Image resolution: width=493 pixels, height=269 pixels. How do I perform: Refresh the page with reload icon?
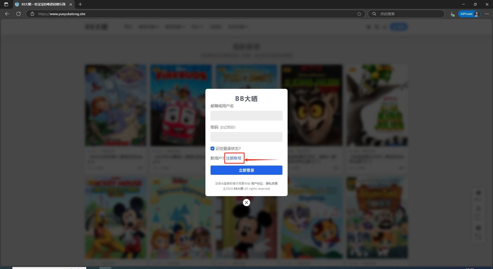click(x=18, y=14)
